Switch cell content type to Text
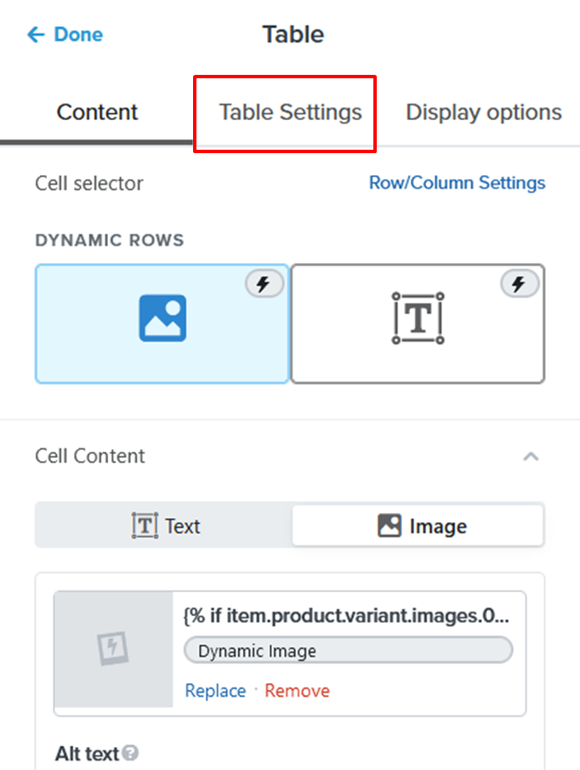This screenshot has width=580, height=770. pos(165,526)
